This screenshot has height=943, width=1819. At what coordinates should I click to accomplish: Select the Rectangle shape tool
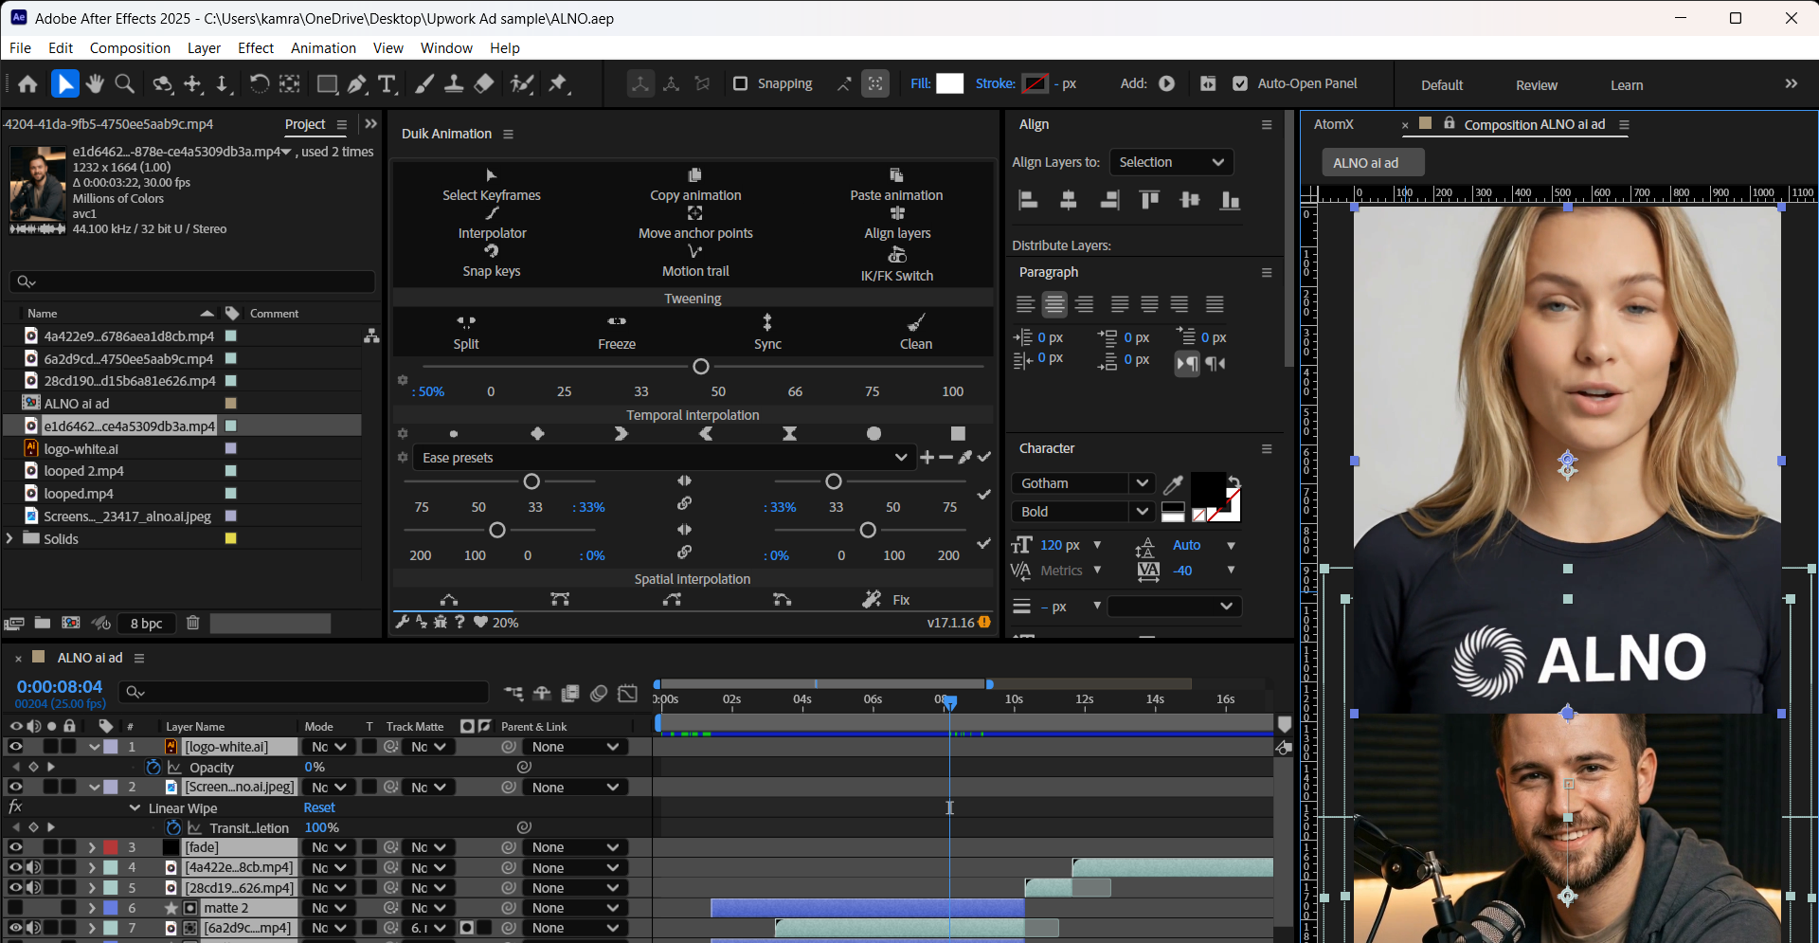pyautogui.click(x=327, y=84)
